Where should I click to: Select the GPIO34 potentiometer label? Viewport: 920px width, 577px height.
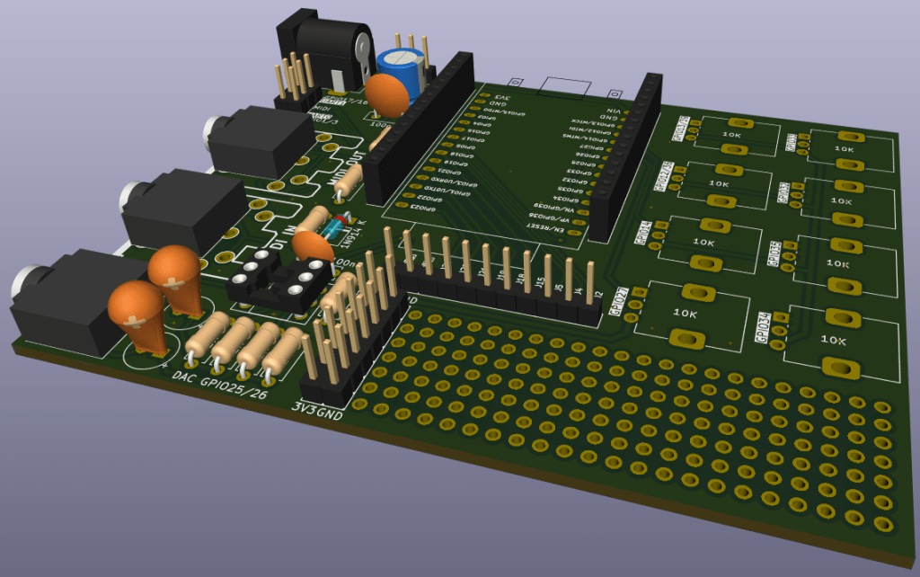click(x=764, y=329)
